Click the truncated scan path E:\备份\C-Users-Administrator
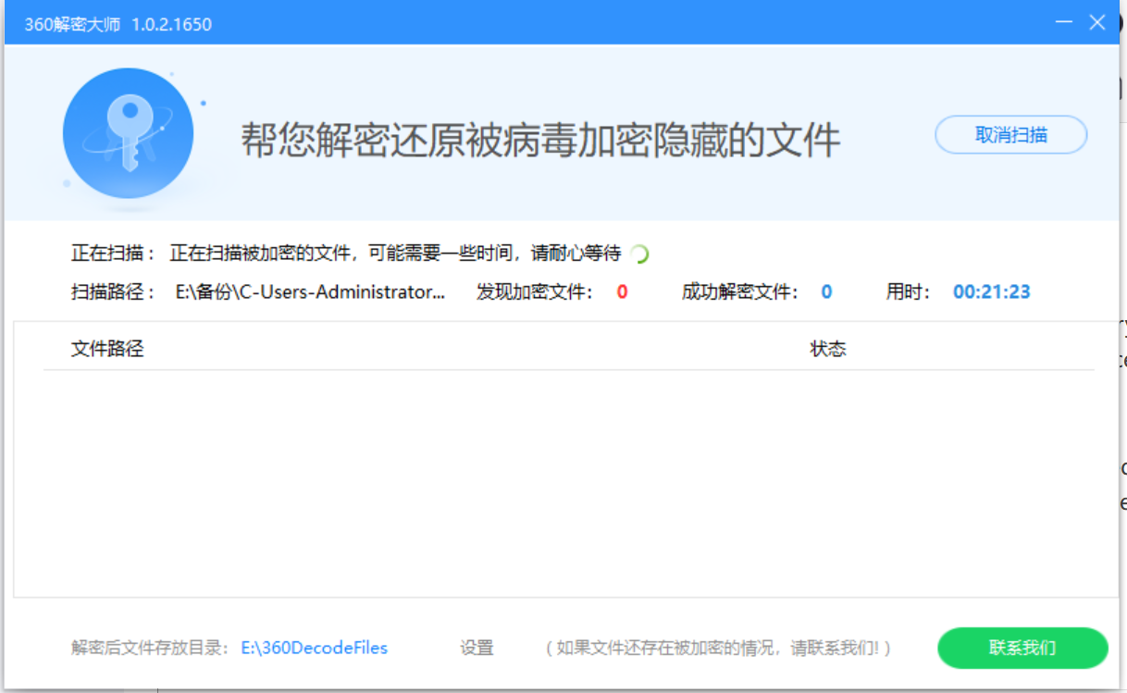This screenshot has width=1127, height=693. 310,292
